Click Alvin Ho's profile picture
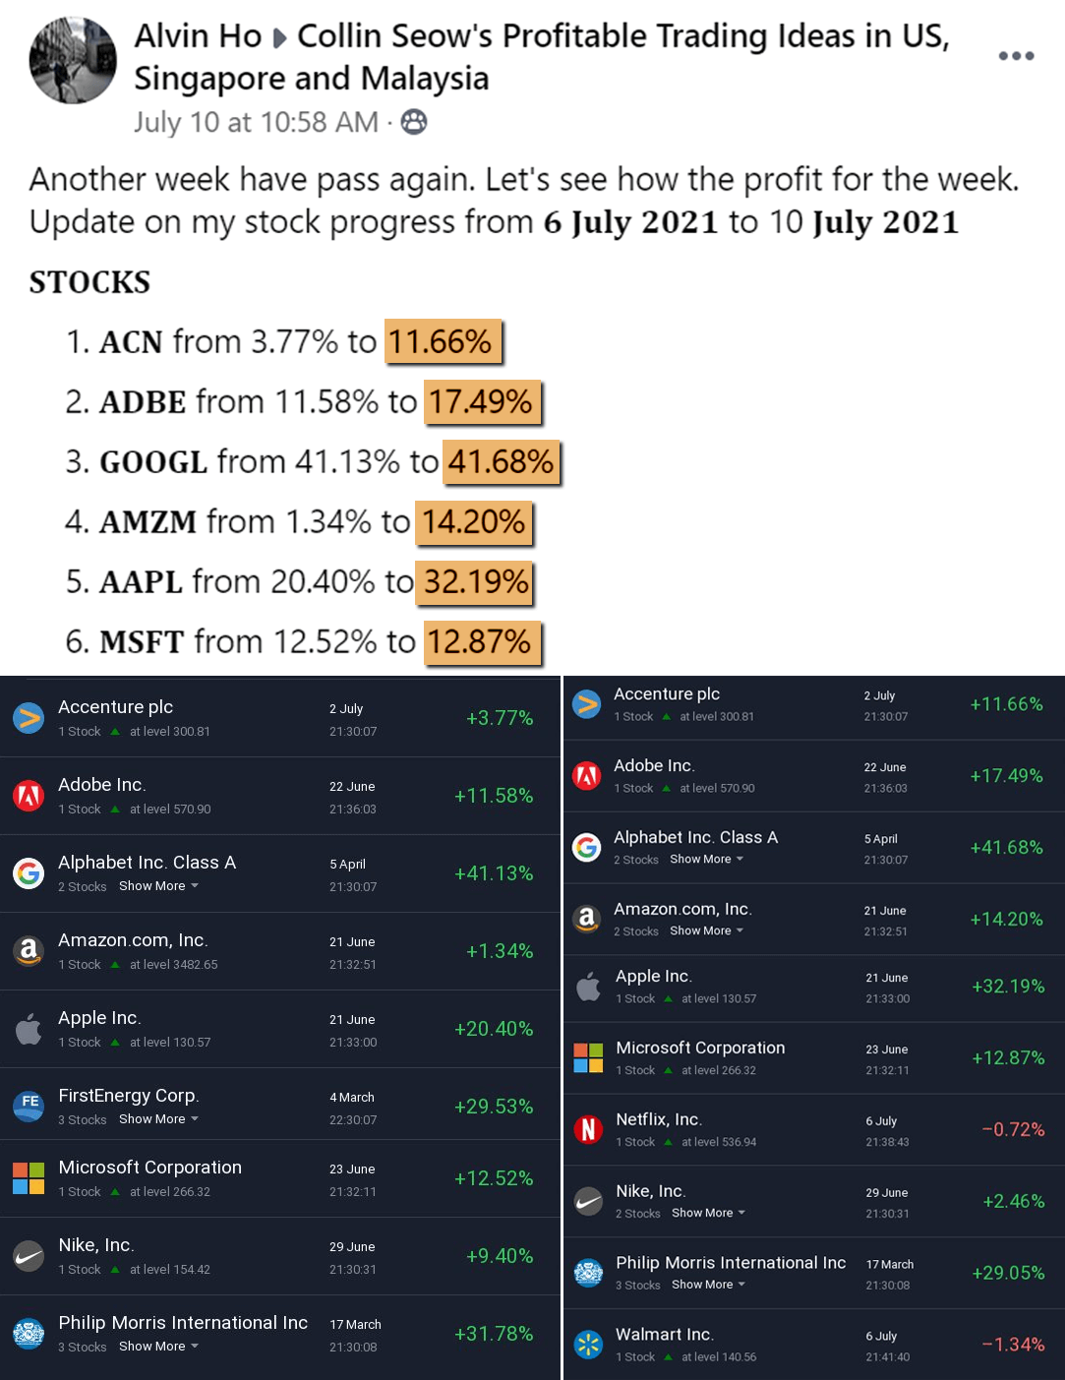The image size is (1065, 1380). point(73,60)
